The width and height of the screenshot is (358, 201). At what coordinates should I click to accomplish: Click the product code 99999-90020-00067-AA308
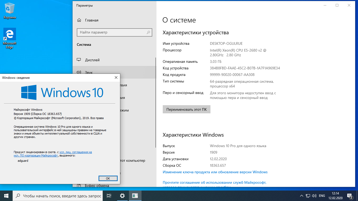tap(232, 75)
